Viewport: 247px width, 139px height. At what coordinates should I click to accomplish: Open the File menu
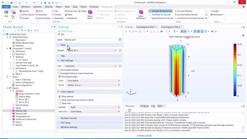pos(6,7)
